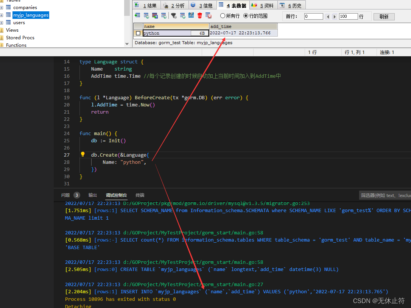Image resolution: width=411 pixels, height=308 pixels.
Task: Click the add_time column header
Action: coord(243,26)
